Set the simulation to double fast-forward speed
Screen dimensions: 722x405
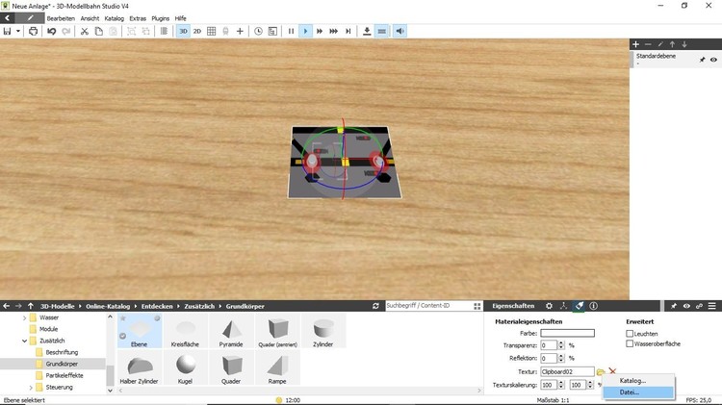(320, 32)
